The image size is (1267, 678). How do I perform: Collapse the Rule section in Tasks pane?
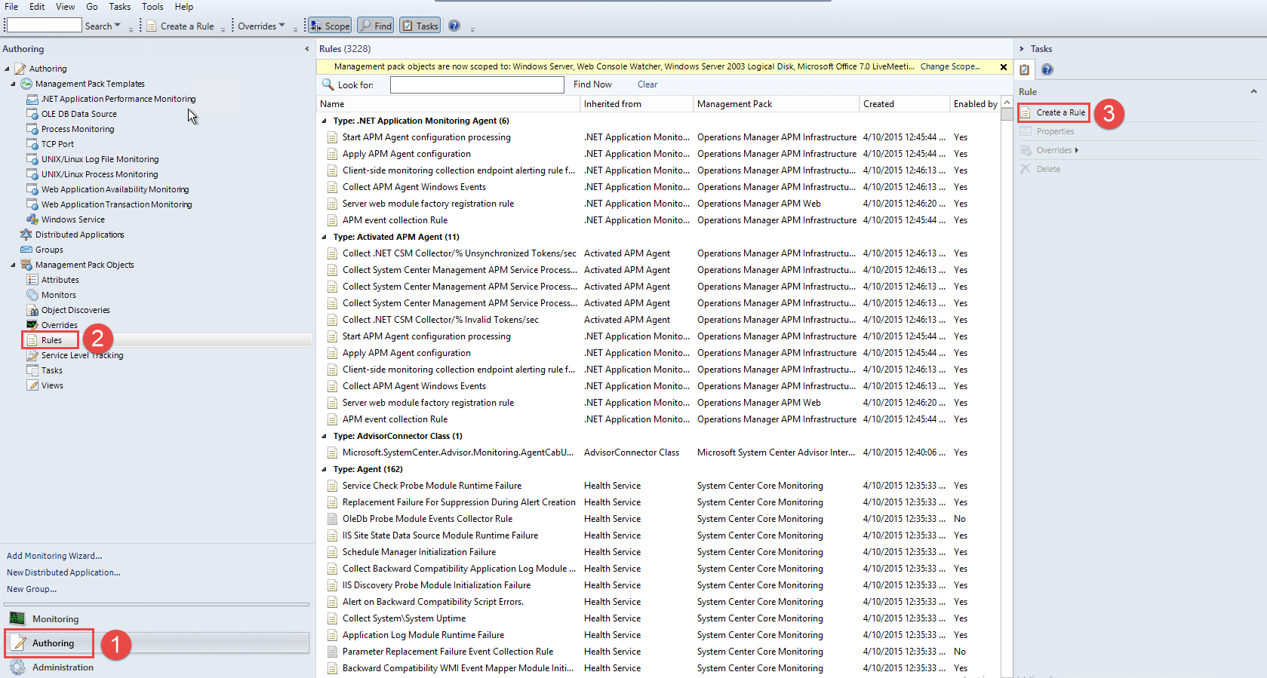click(x=1253, y=91)
